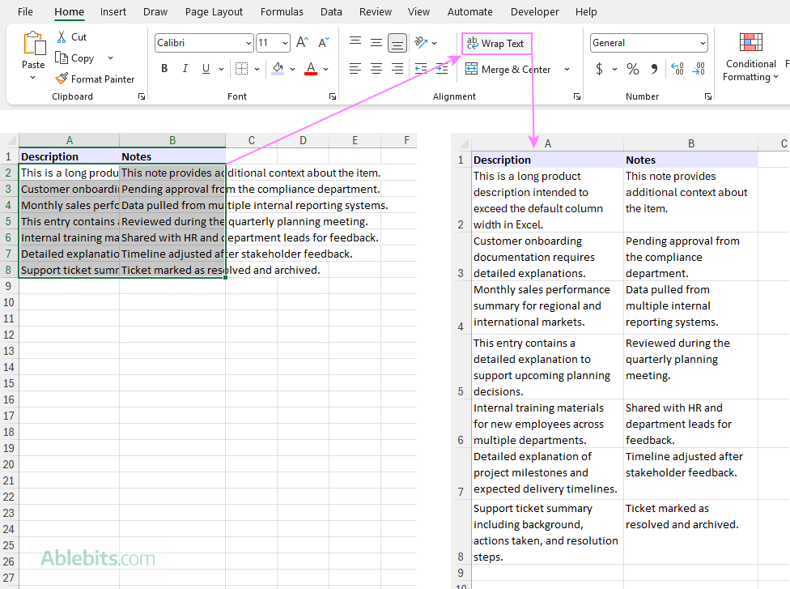This screenshot has width=790, height=589.
Task: Click the Increase Decimal icon
Action: pyautogui.click(x=677, y=69)
